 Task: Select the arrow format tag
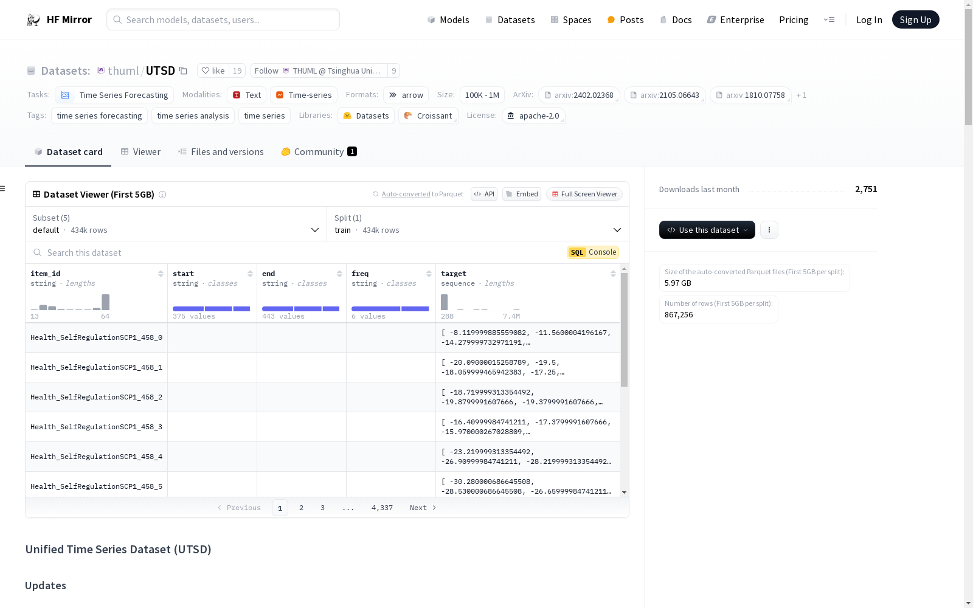(x=406, y=95)
